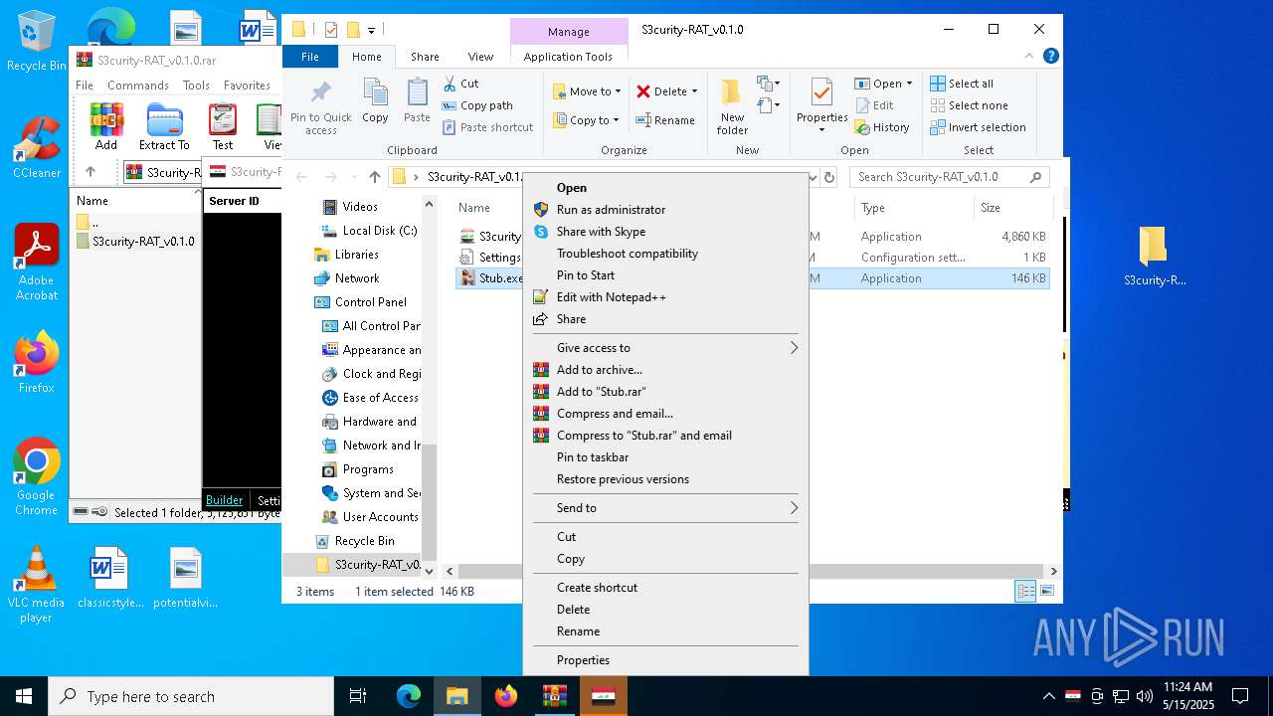Open the ribbon Open dropdown
Screen dimensions: 1273x716
click(x=883, y=84)
